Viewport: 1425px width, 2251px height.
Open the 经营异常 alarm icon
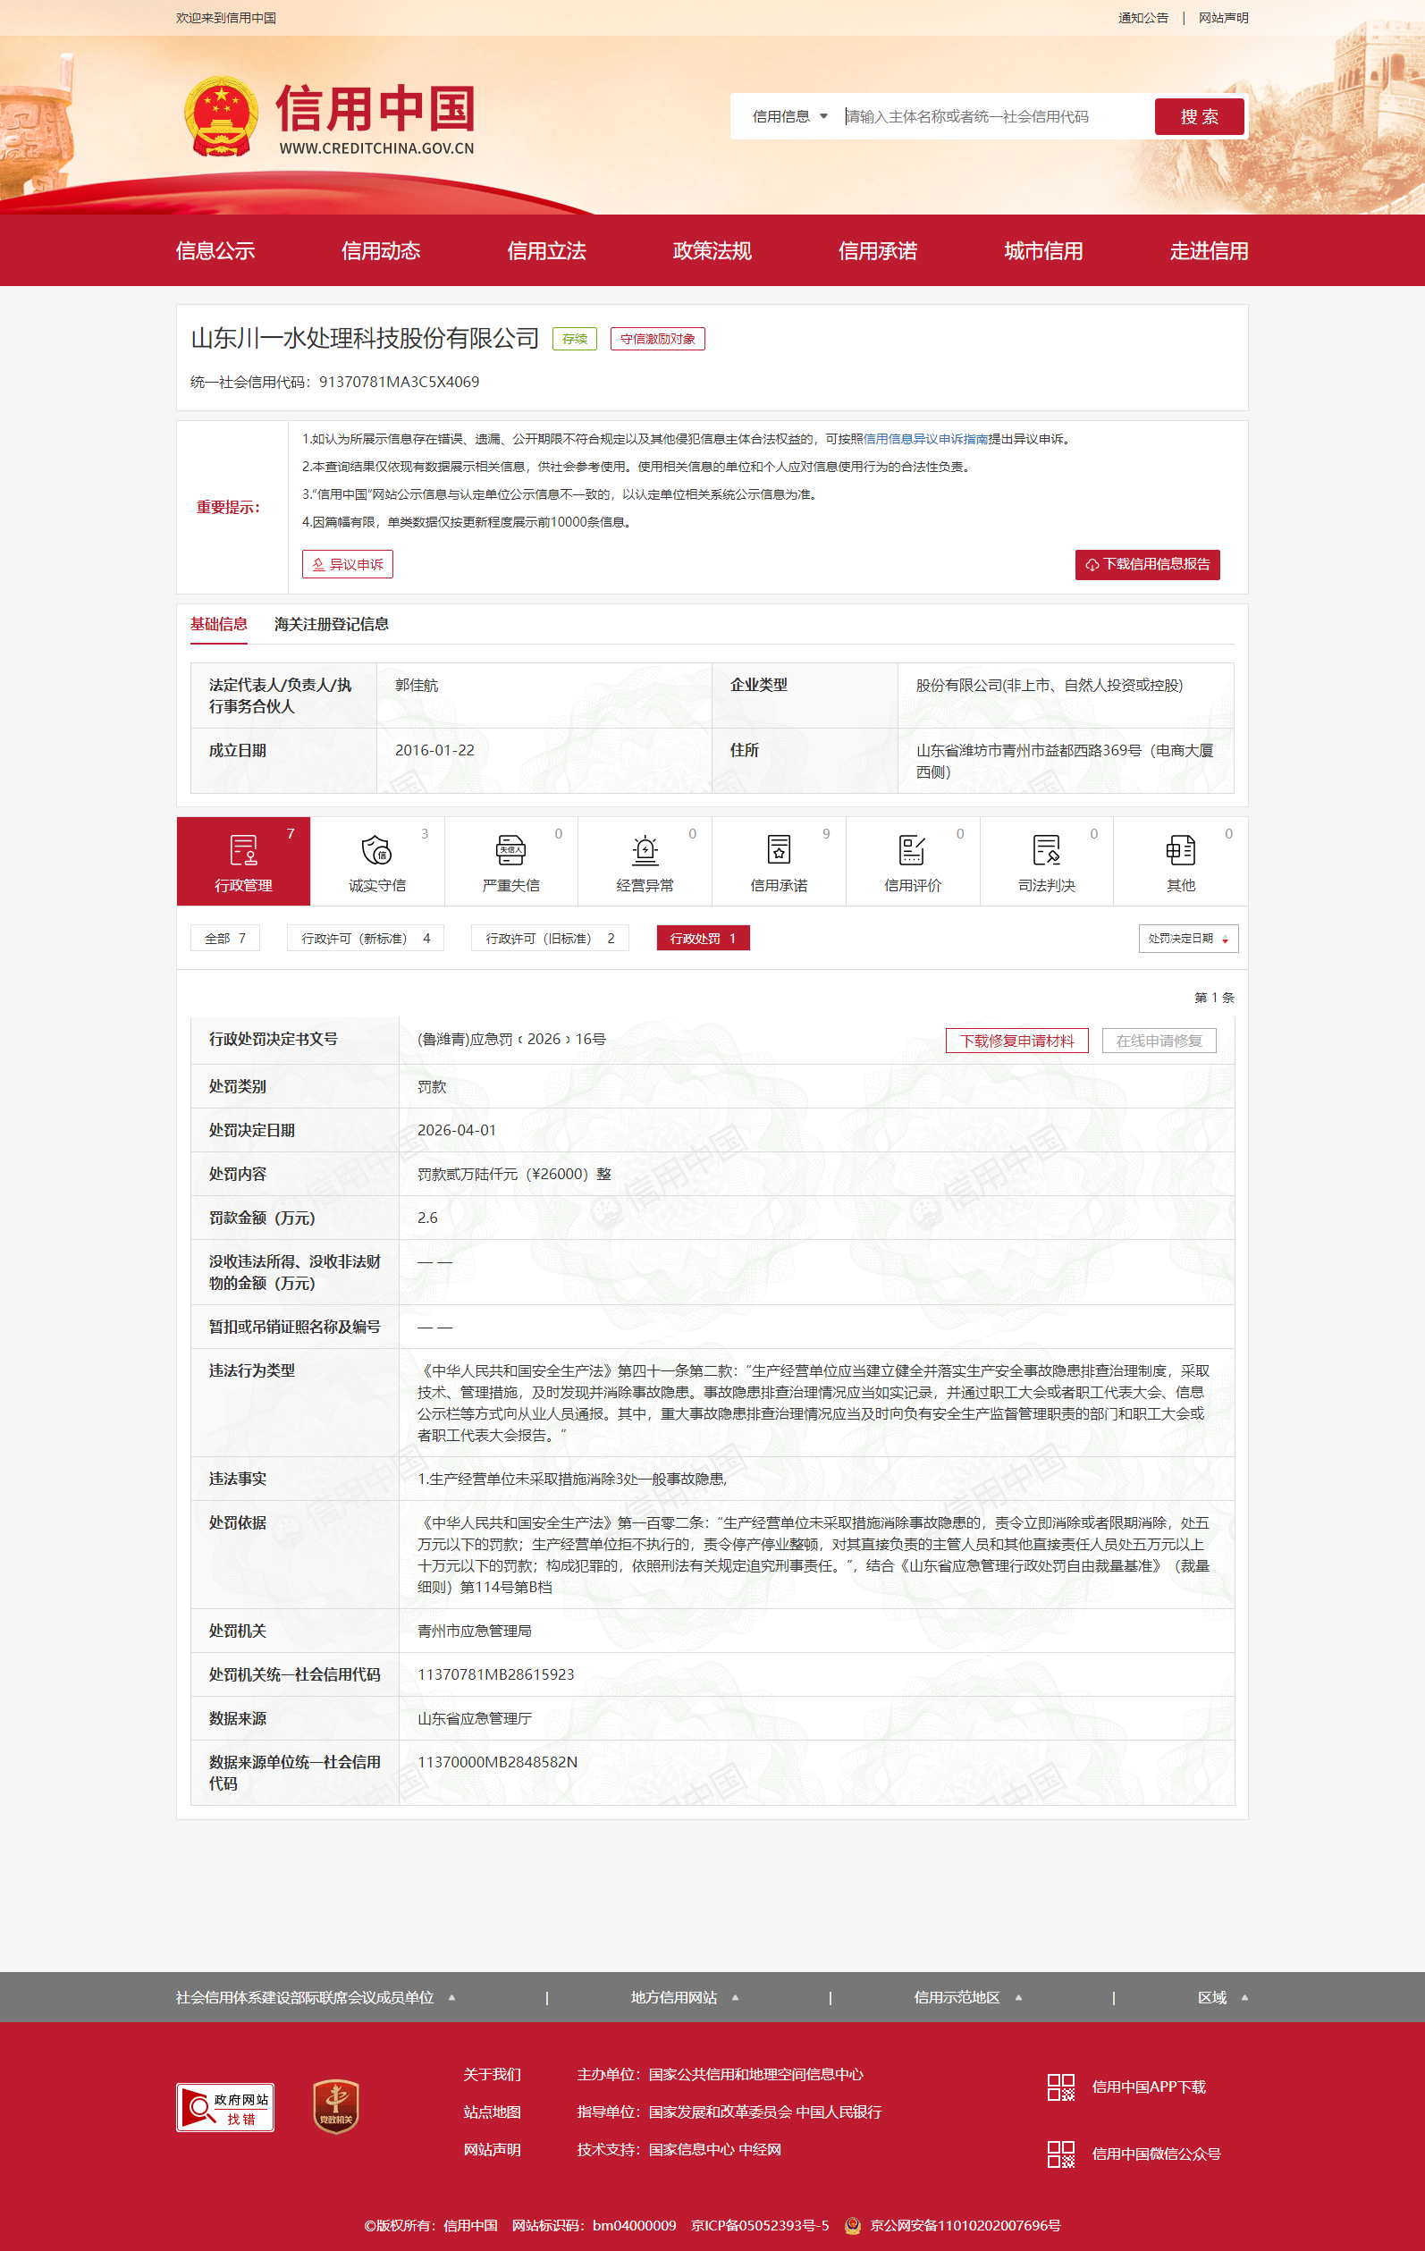point(645,850)
